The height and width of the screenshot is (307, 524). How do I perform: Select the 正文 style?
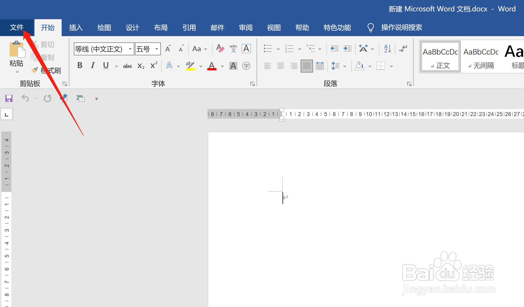click(x=440, y=56)
